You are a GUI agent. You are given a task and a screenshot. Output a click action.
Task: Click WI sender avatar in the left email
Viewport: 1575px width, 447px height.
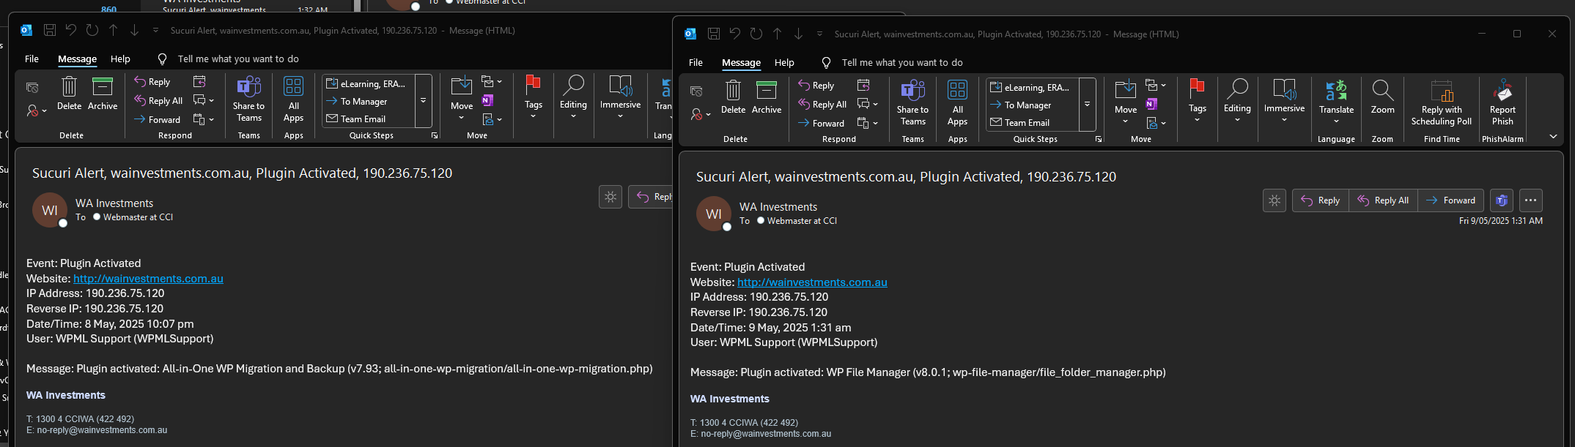pyautogui.click(x=50, y=210)
